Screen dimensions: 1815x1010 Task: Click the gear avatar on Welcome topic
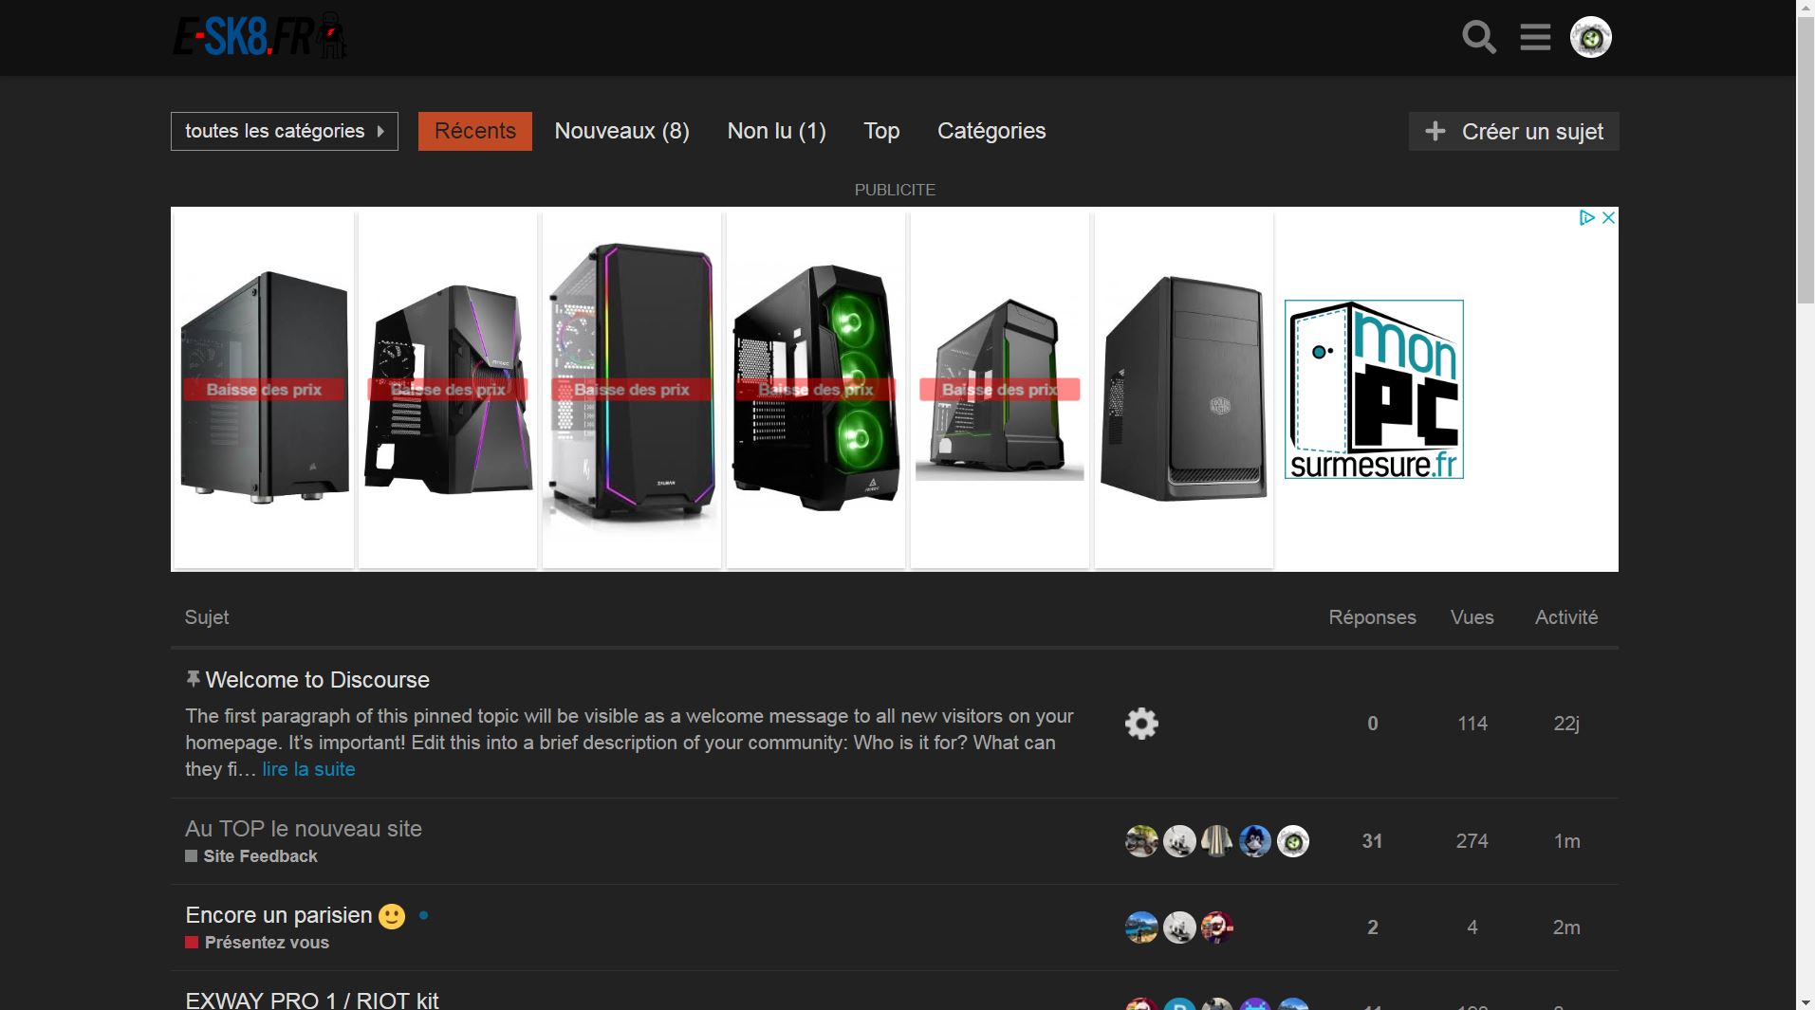tap(1141, 724)
